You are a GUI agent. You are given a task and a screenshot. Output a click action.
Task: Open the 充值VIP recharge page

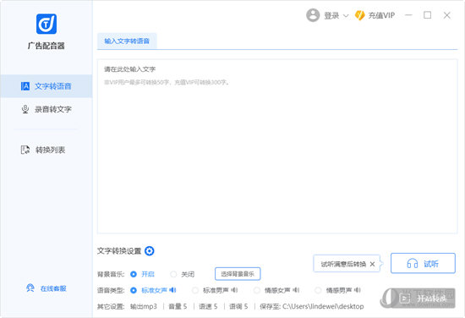tap(381, 15)
